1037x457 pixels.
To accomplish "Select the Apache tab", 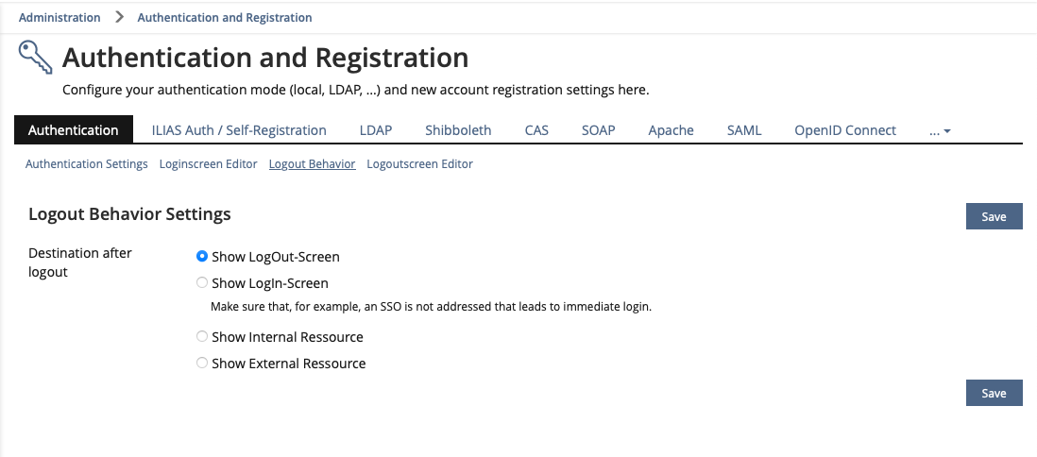I will point(671,130).
